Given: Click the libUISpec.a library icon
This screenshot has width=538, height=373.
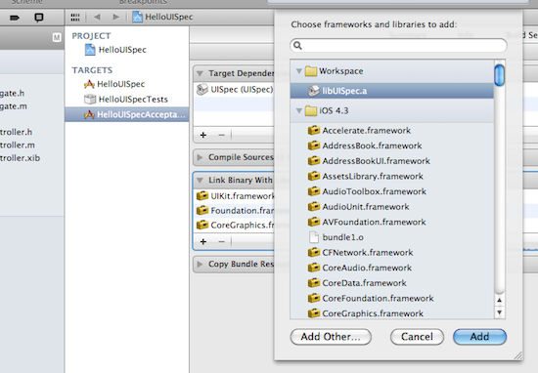Looking at the screenshot, I should [x=314, y=91].
